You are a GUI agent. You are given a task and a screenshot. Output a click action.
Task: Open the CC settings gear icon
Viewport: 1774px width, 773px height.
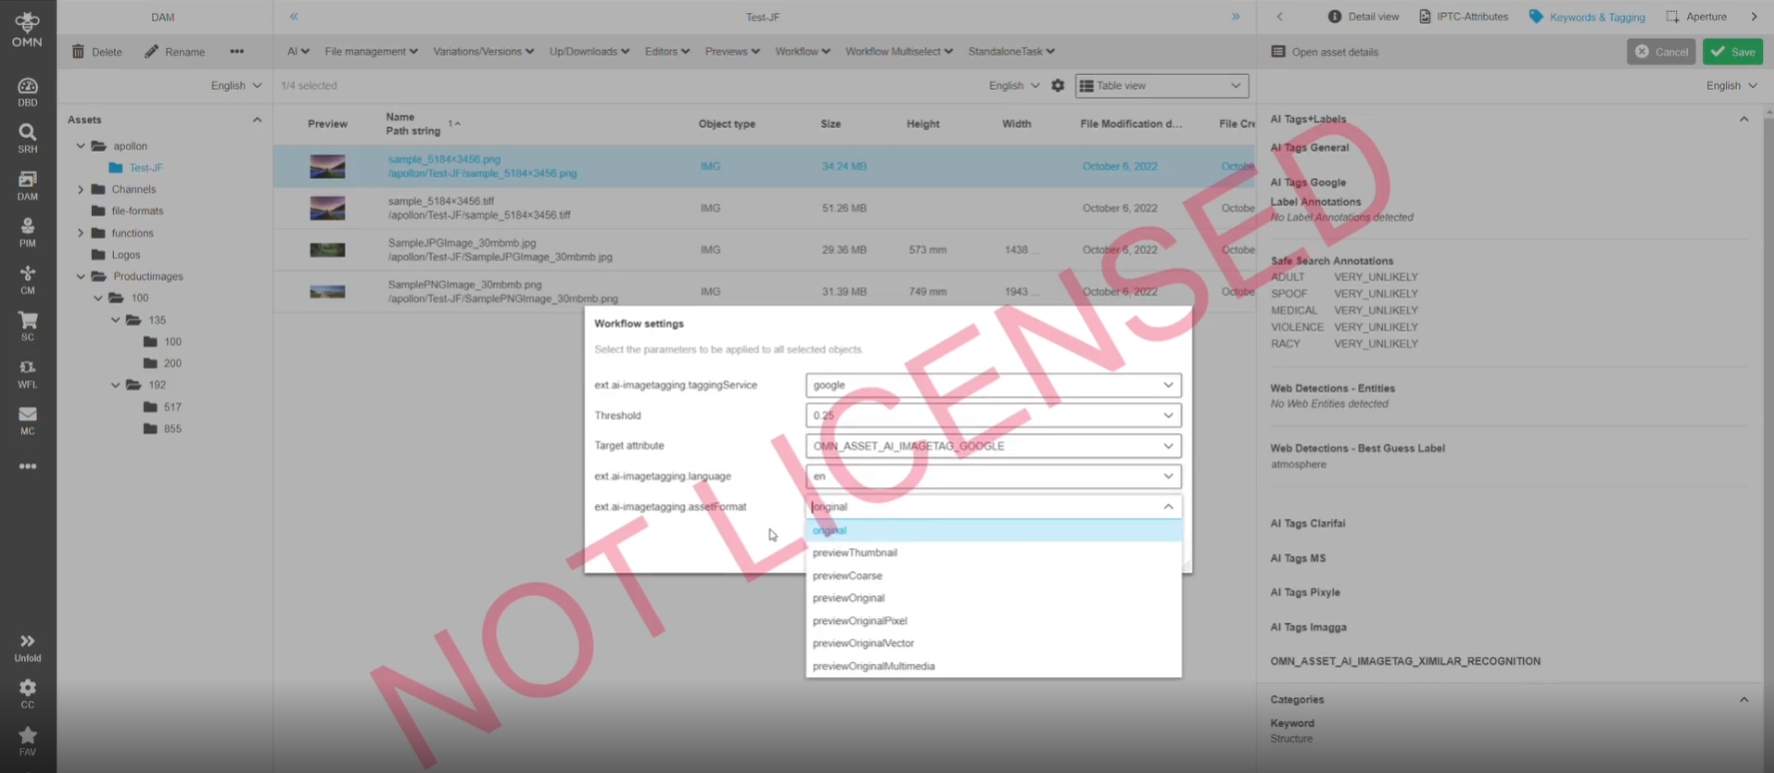[27, 693]
